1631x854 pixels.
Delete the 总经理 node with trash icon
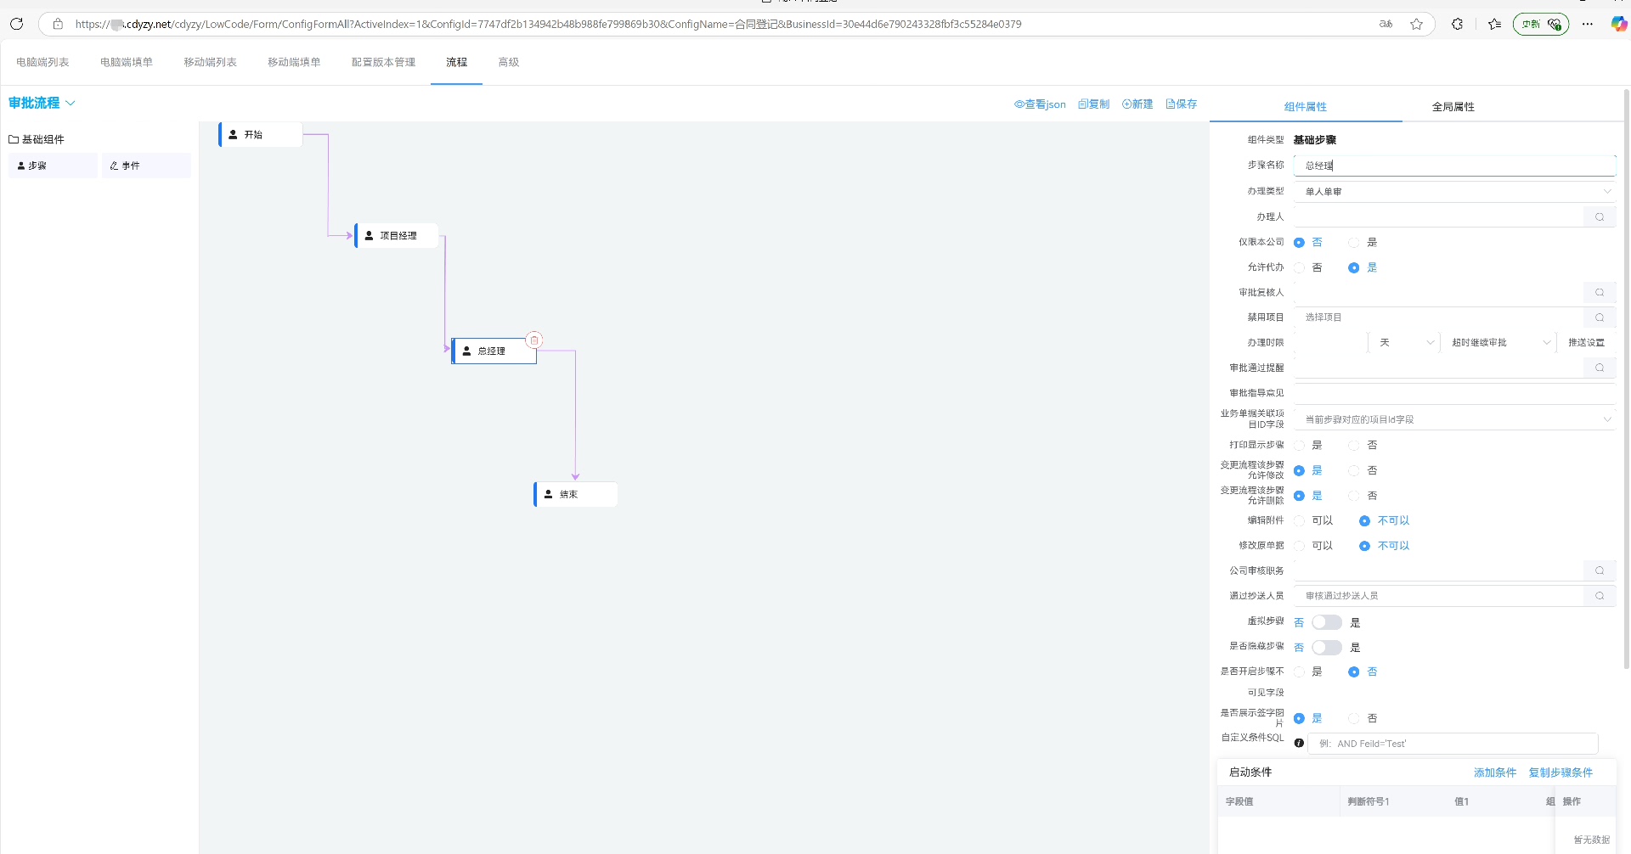click(534, 340)
